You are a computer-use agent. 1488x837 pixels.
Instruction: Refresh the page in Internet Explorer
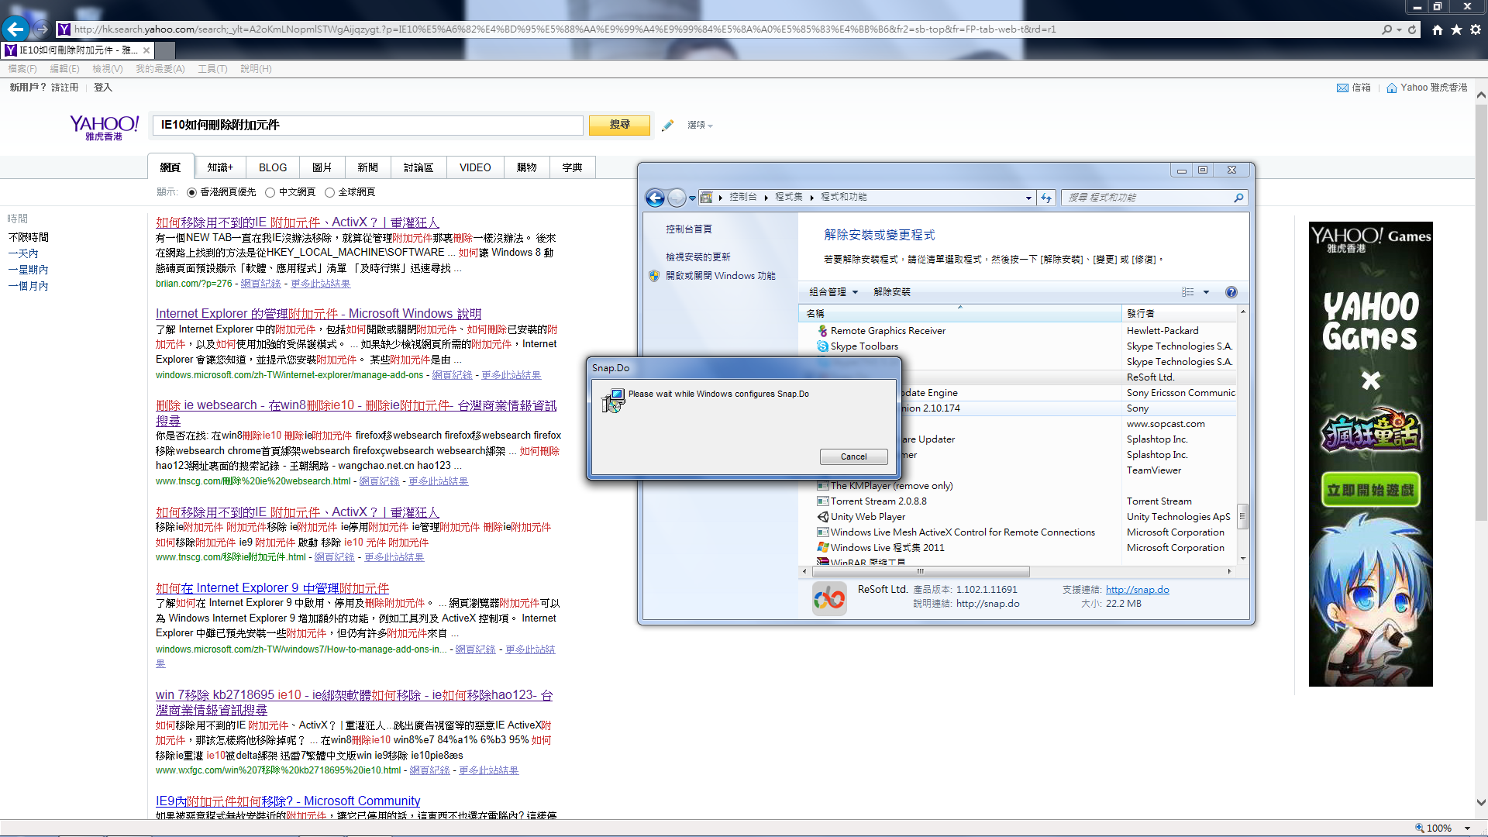tap(1412, 29)
